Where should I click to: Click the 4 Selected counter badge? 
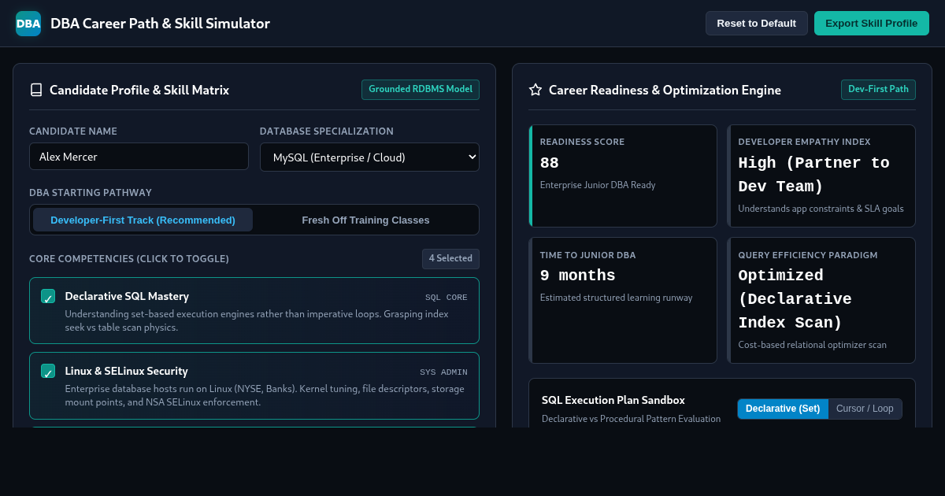pyautogui.click(x=450, y=259)
